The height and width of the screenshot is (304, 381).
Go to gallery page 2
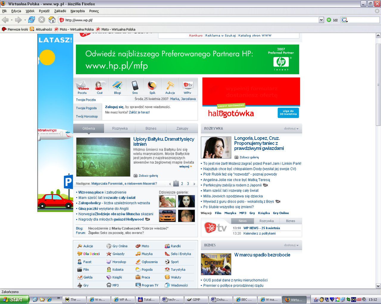182,184
